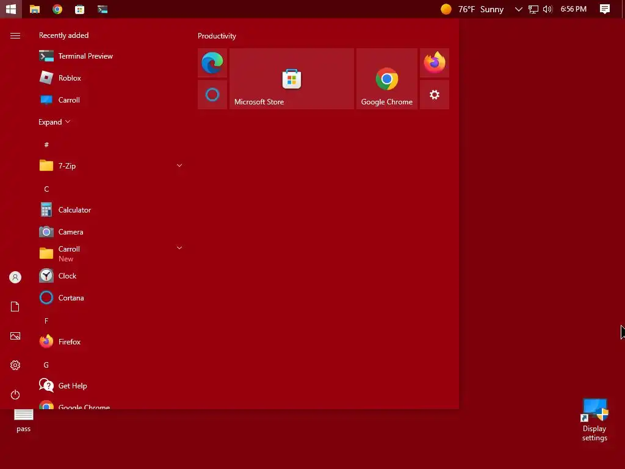Click the Productivity group title
The width and height of the screenshot is (625, 469).
[217, 36]
